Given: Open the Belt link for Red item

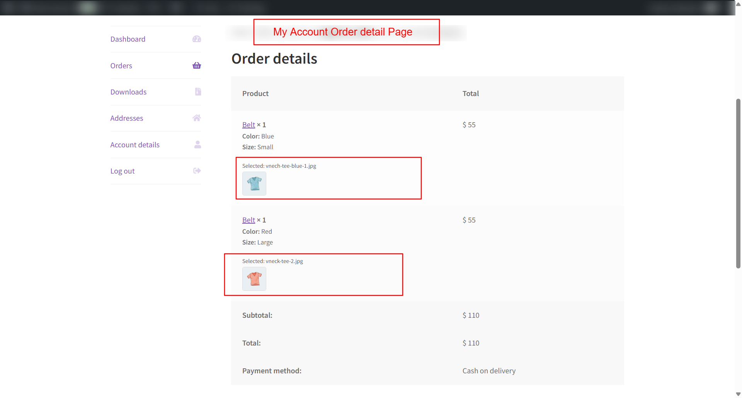Looking at the screenshot, I should [248, 220].
